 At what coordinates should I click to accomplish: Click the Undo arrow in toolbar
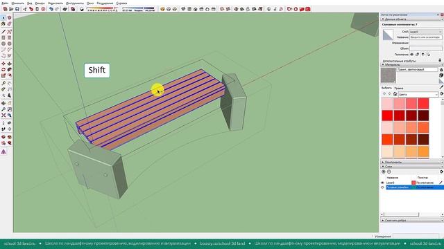pos(51,9)
